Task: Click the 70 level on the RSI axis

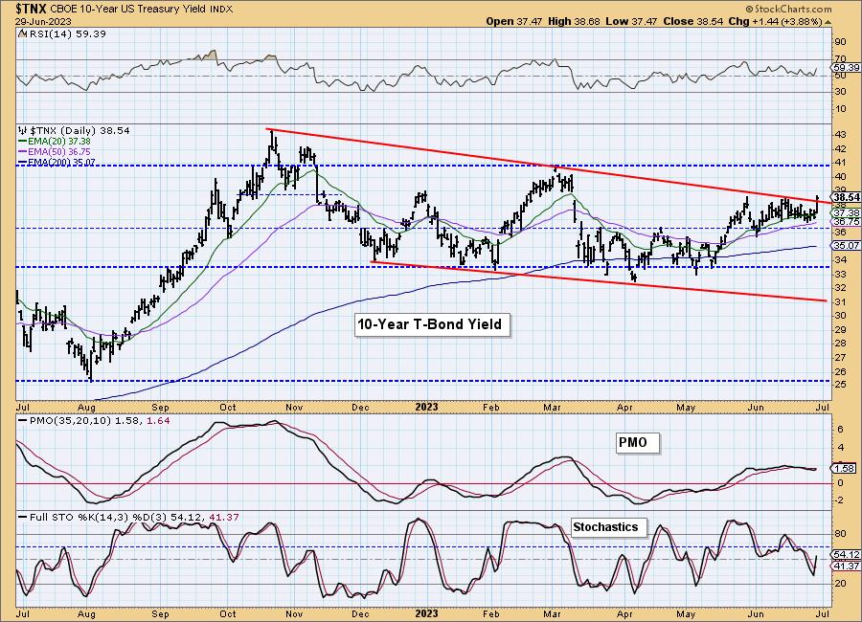Action: tap(841, 58)
